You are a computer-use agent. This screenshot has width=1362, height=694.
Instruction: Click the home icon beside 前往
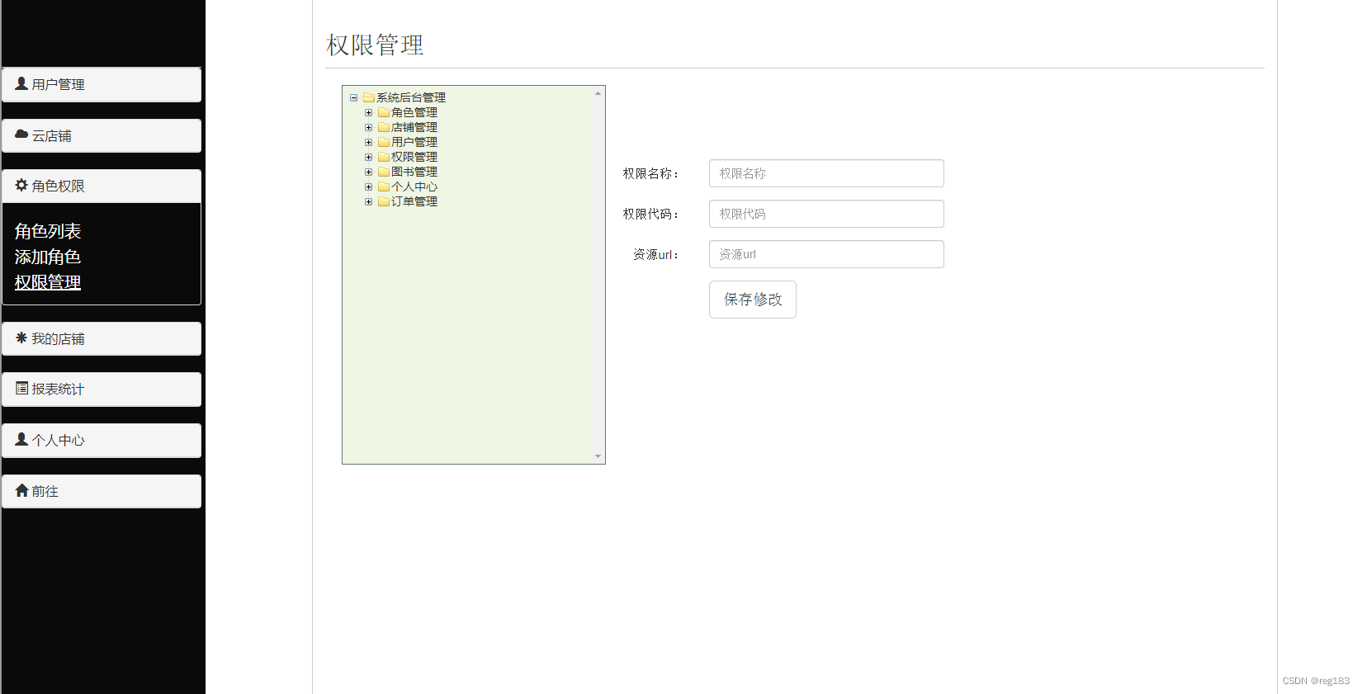click(22, 490)
